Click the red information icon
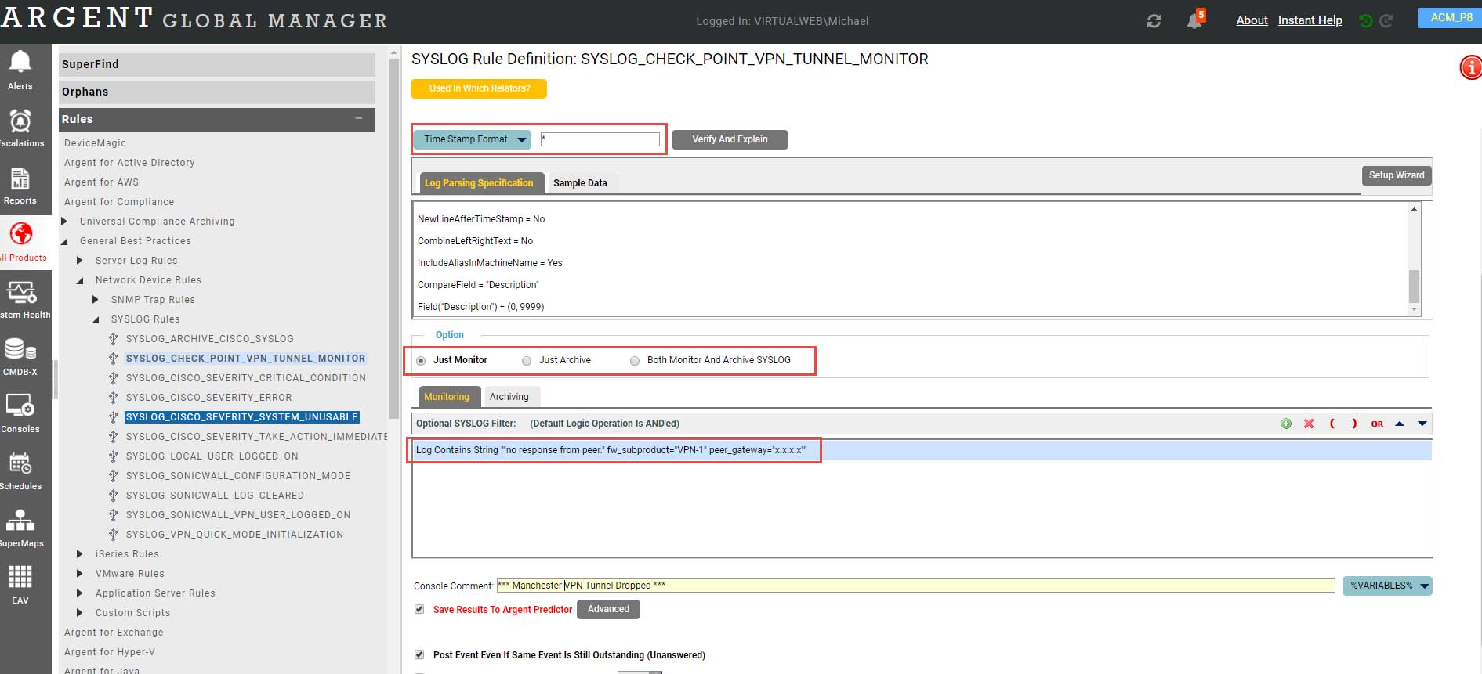Viewport: 1482px width, 674px height. 1470,68
